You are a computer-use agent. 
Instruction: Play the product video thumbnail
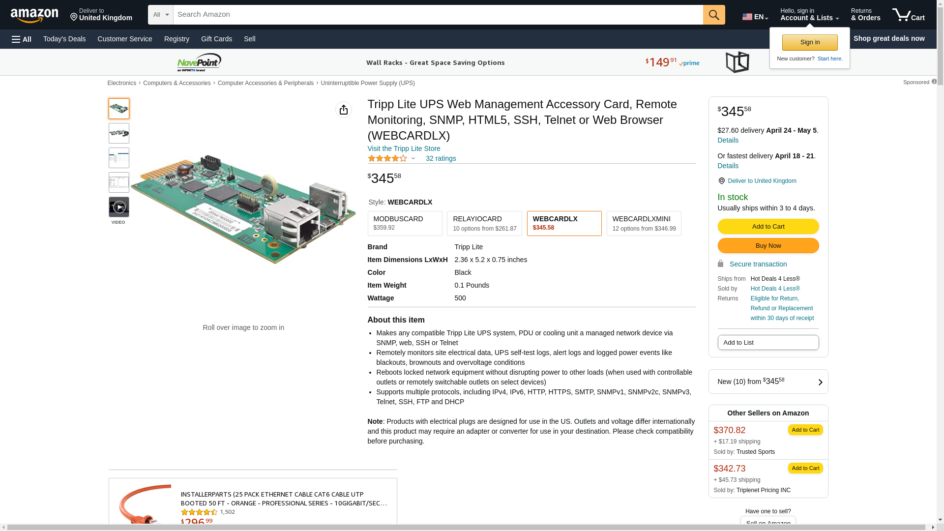119,207
